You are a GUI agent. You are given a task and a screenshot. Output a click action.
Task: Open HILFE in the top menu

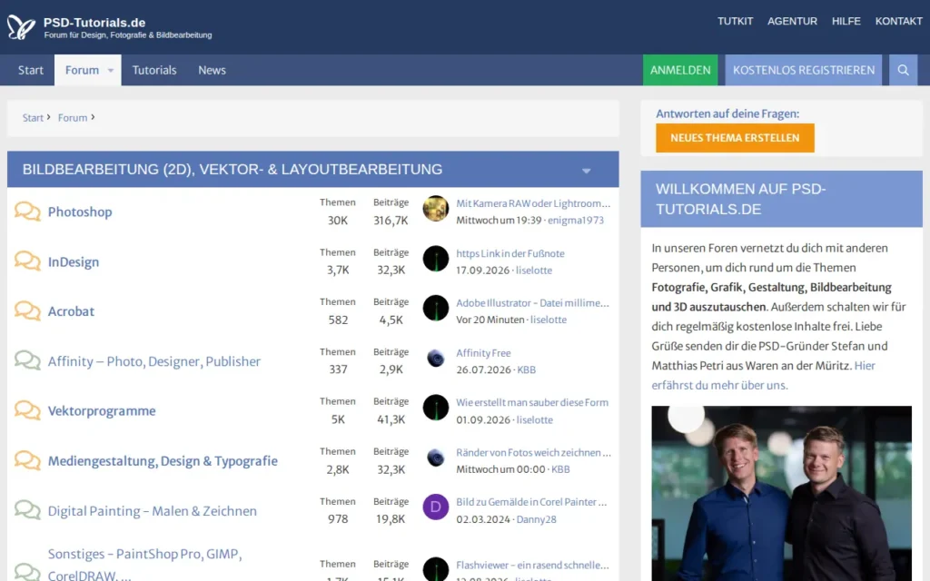(x=846, y=22)
